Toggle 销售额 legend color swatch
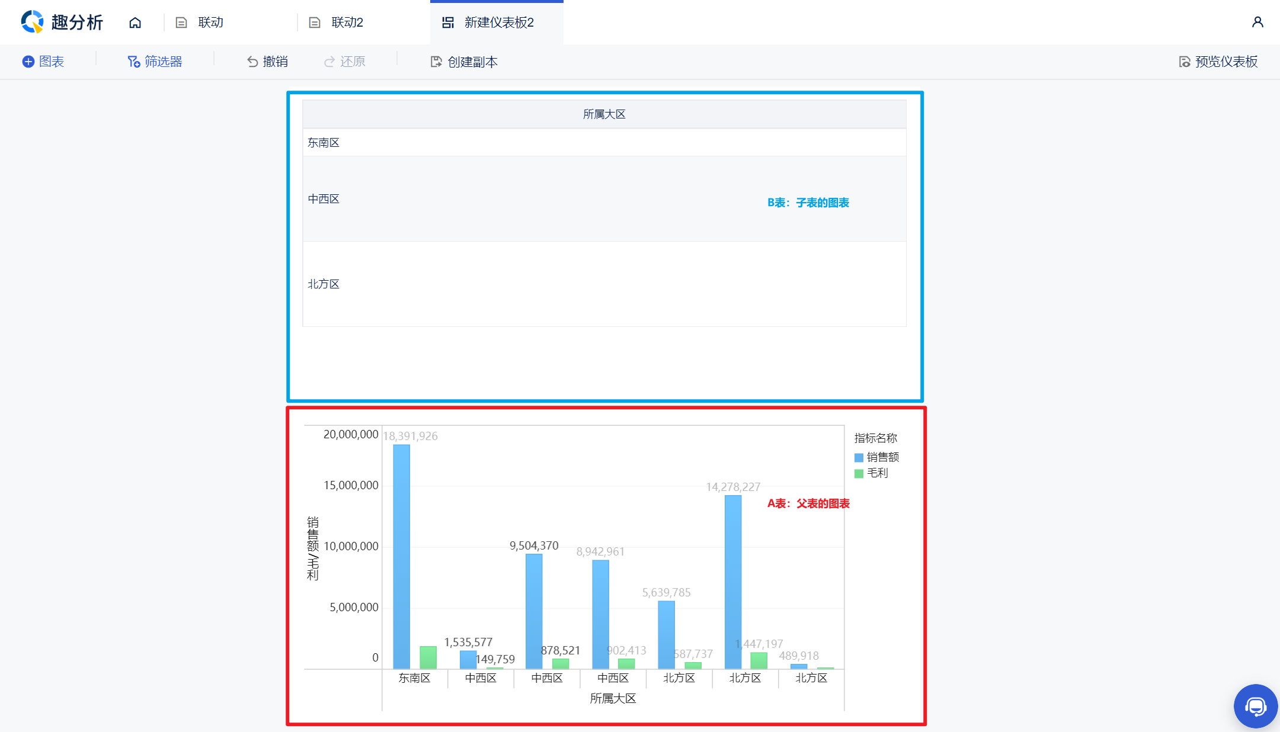 [859, 457]
